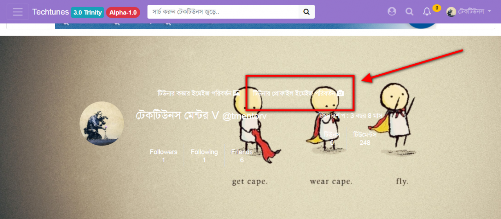Focus the টেকটিউনস search input field

(x=223, y=12)
